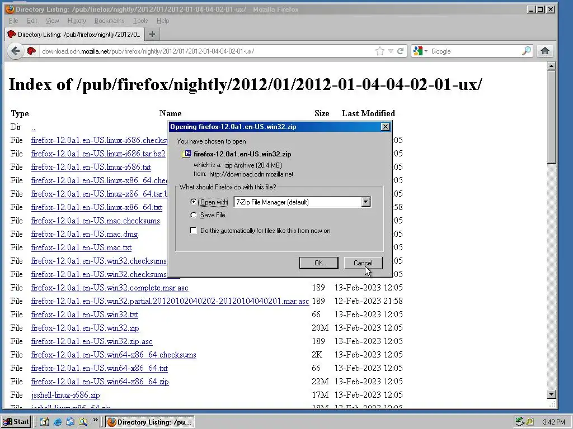Open the win32.partial mar.asc link
The width and height of the screenshot is (573, 429).
click(170, 301)
